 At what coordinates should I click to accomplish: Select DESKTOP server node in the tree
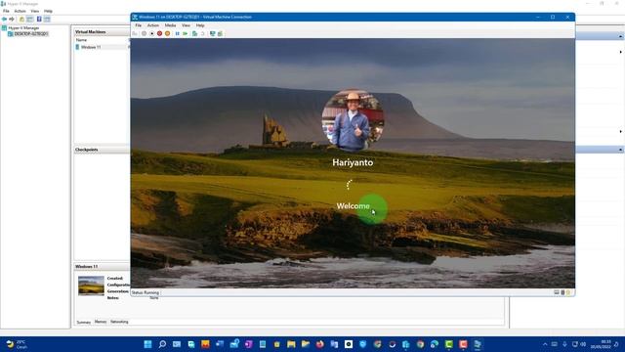coord(28,34)
